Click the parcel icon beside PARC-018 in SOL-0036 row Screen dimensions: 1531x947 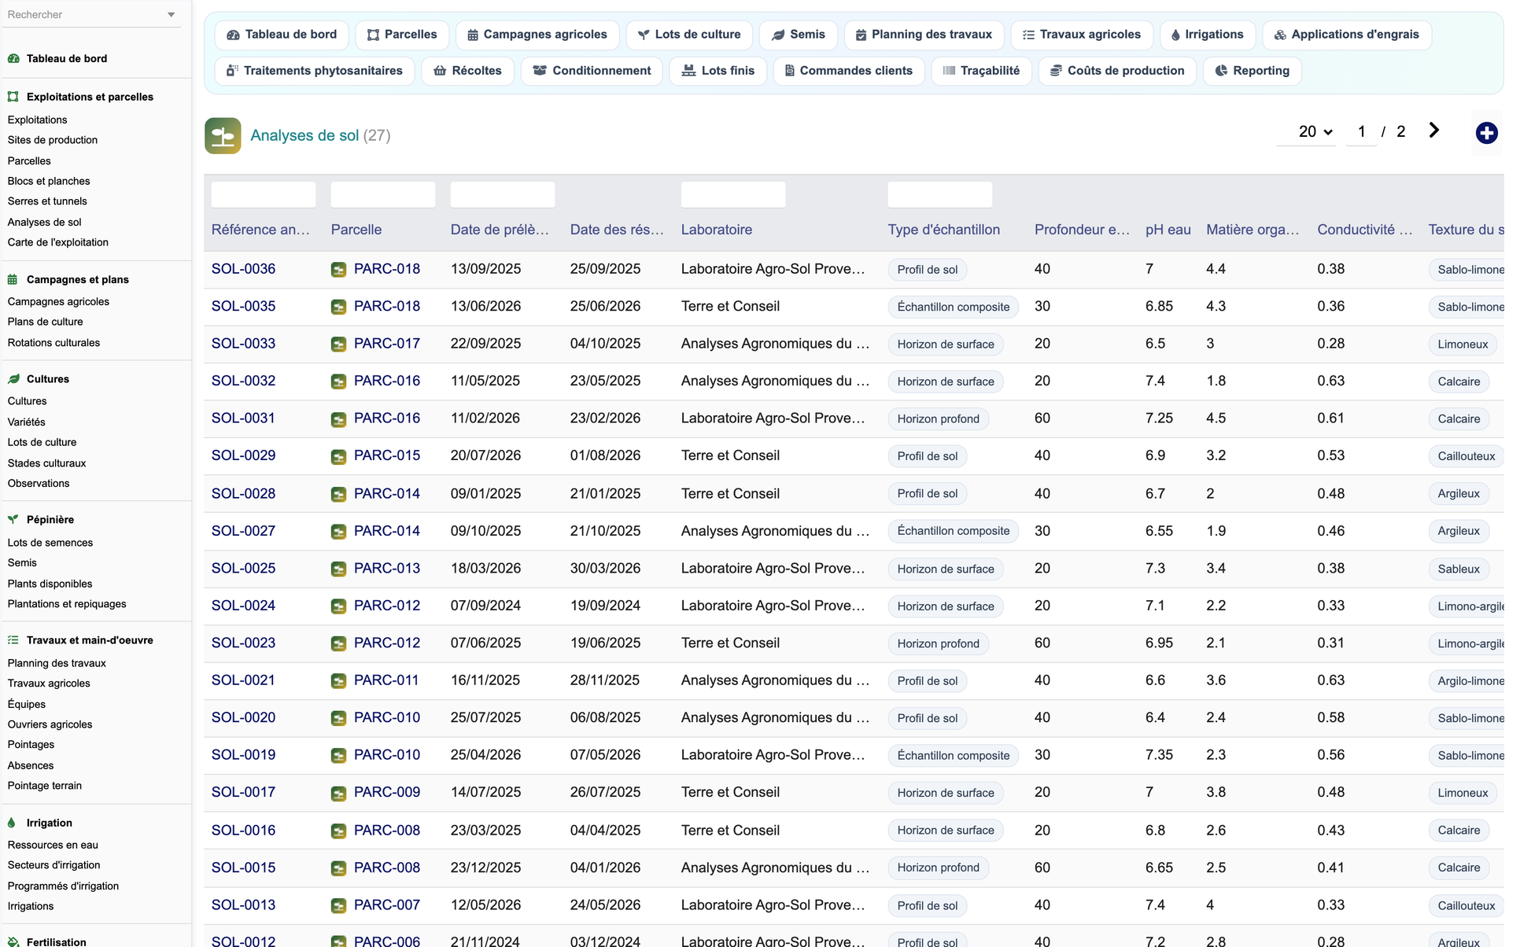(338, 270)
